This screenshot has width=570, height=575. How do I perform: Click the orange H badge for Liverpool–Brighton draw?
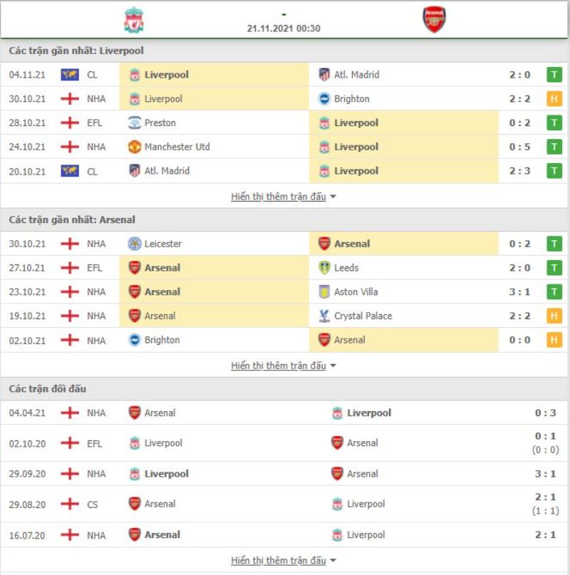[x=554, y=98]
